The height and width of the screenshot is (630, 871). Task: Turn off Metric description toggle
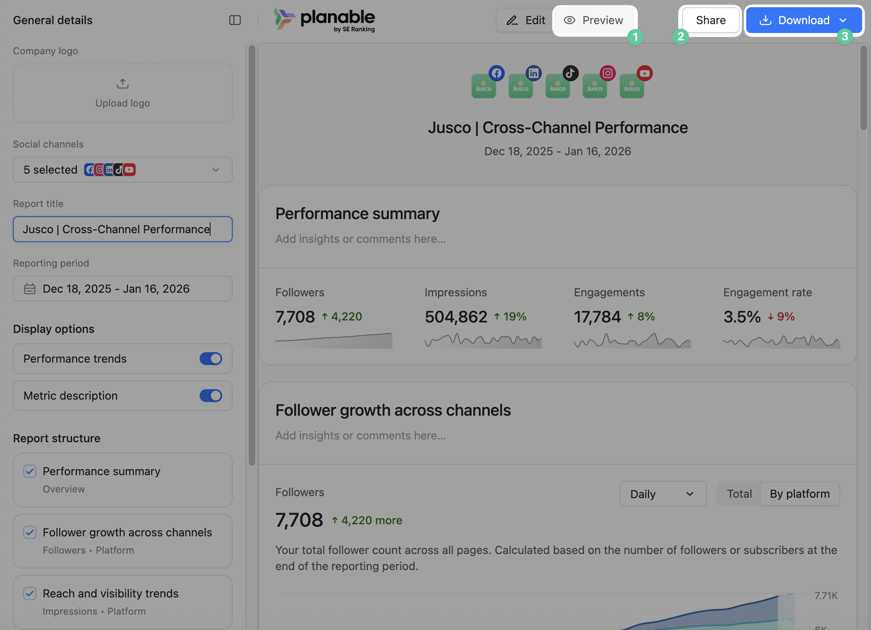pos(211,396)
